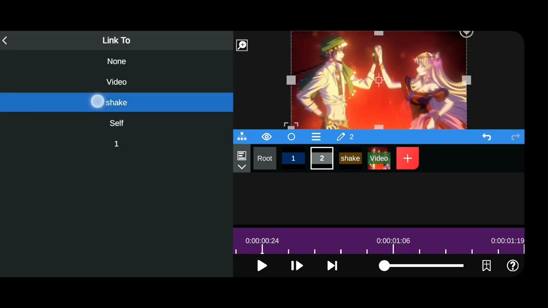Click the right-middle resize handle of preview
Viewport: 548px width, 308px height.
click(x=466, y=80)
